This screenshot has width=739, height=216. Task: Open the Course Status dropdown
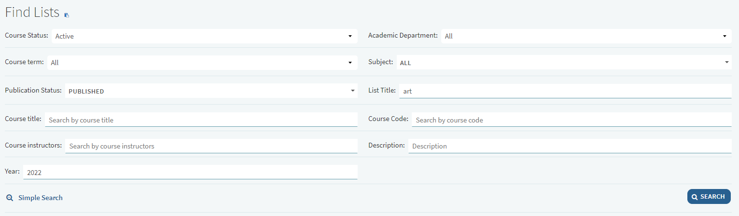pyautogui.click(x=205, y=36)
